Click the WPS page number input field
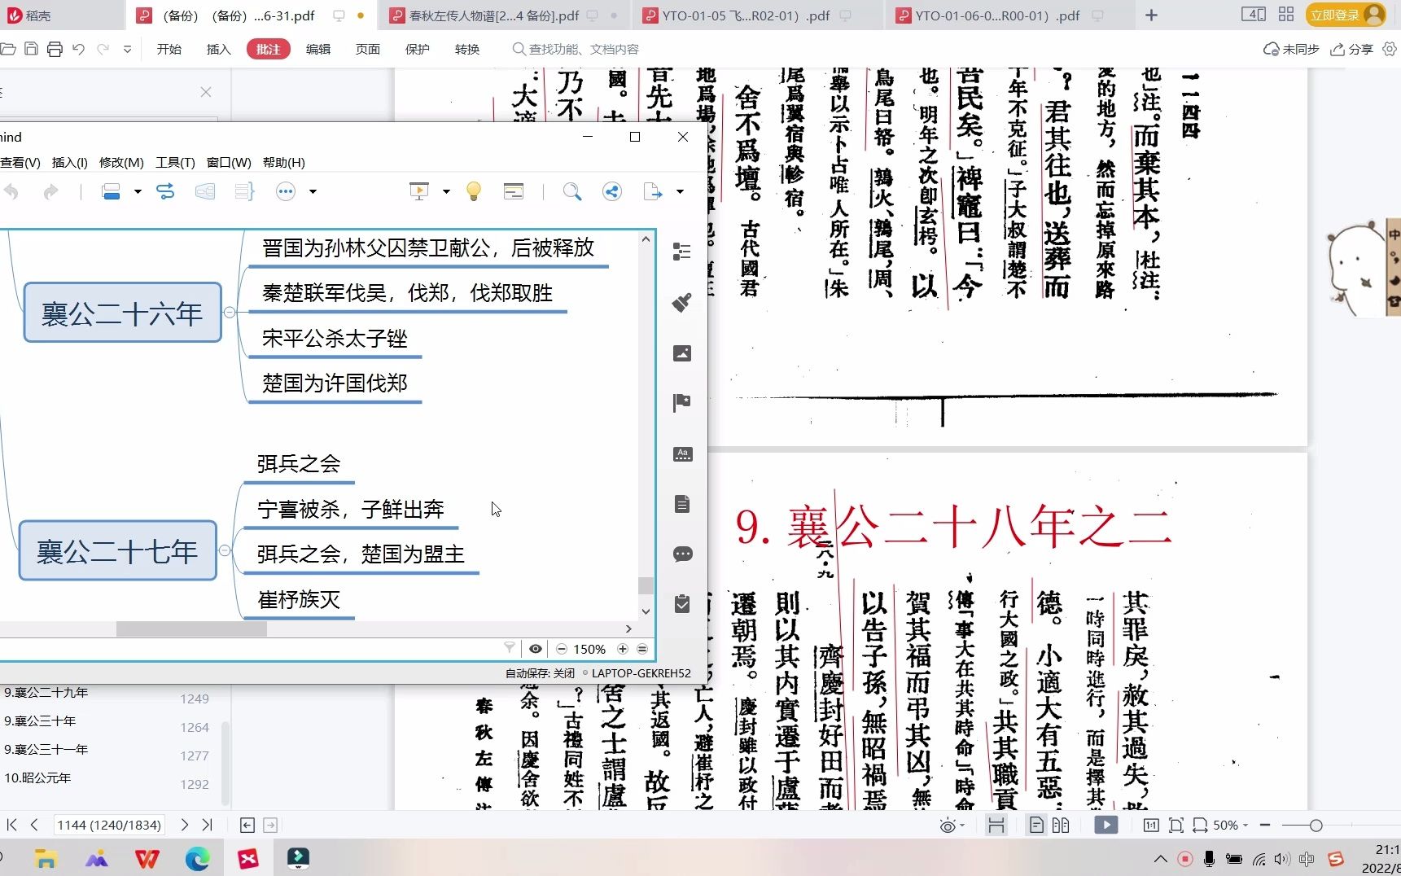This screenshot has width=1401, height=876. coord(108,825)
